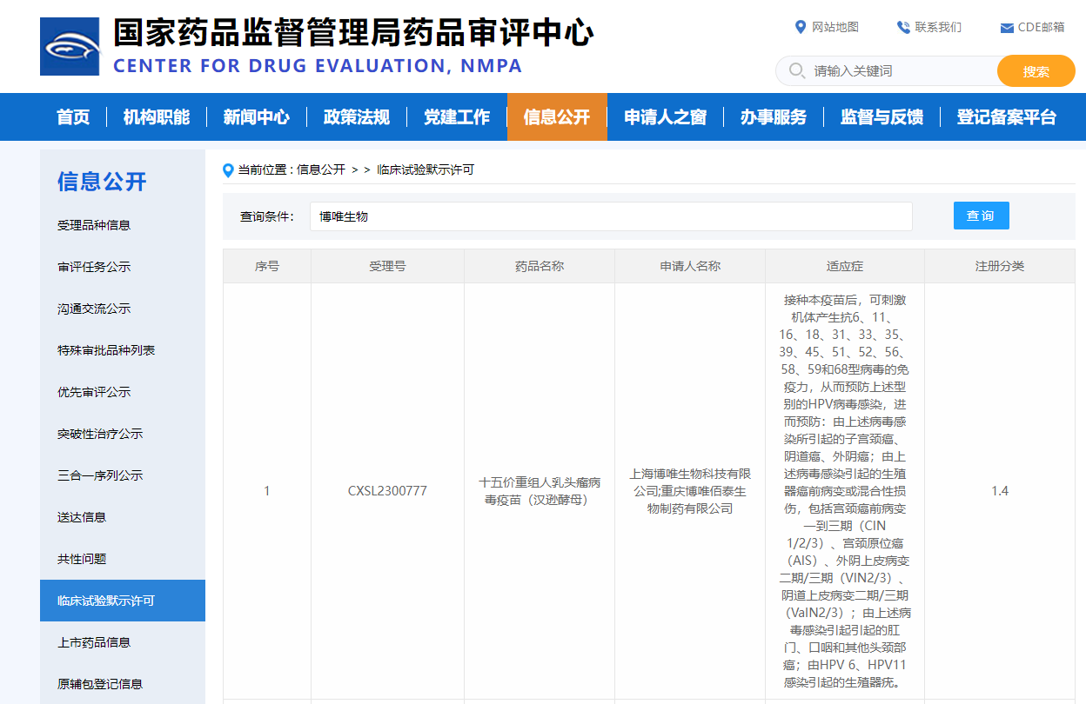Open the 首页 navigation tab

(x=73, y=117)
